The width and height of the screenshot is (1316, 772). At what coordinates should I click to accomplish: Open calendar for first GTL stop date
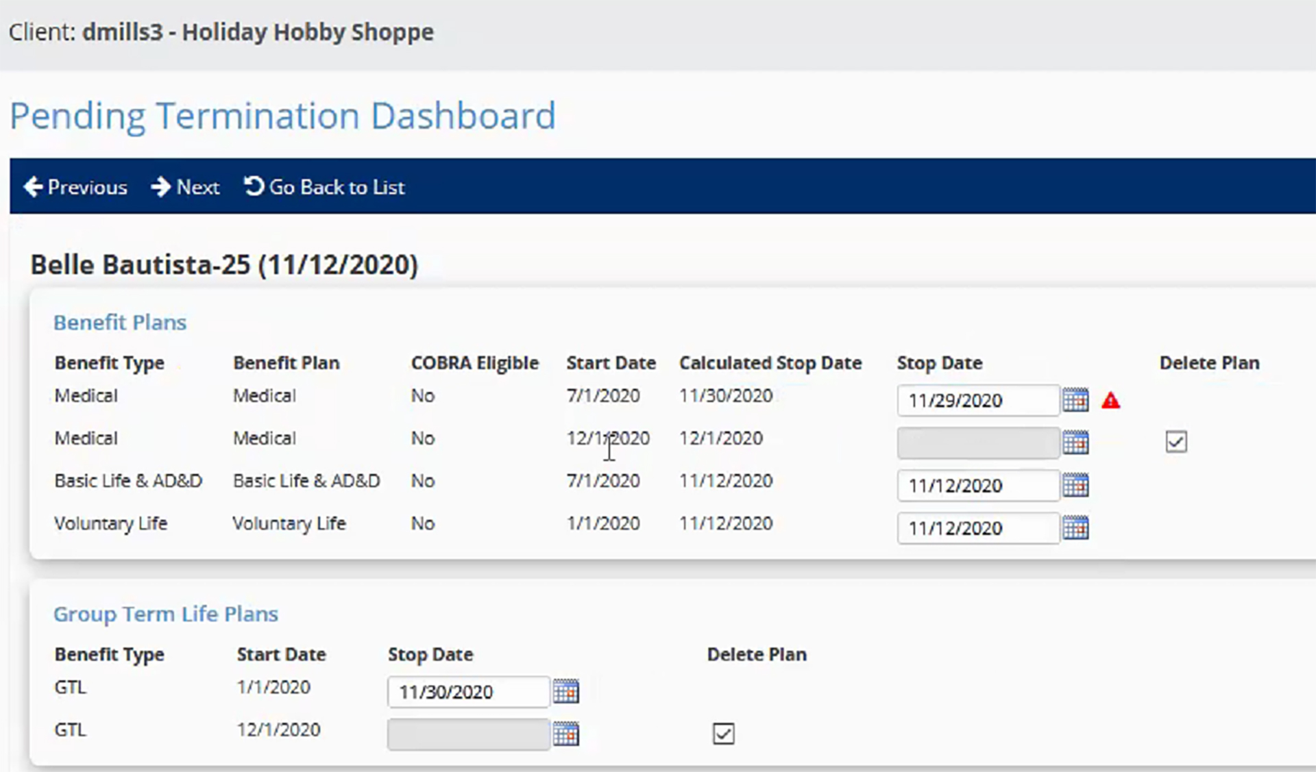pos(565,692)
